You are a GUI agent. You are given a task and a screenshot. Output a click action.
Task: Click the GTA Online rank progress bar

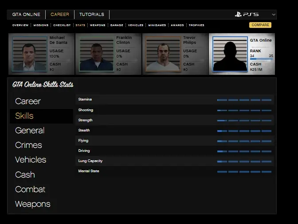pyautogui.click(x=261, y=59)
